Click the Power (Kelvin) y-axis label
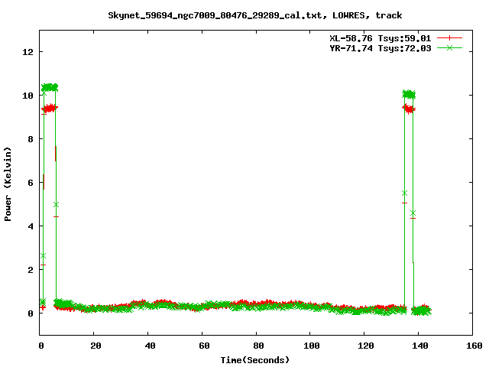489x367 pixels. (8, 184)
